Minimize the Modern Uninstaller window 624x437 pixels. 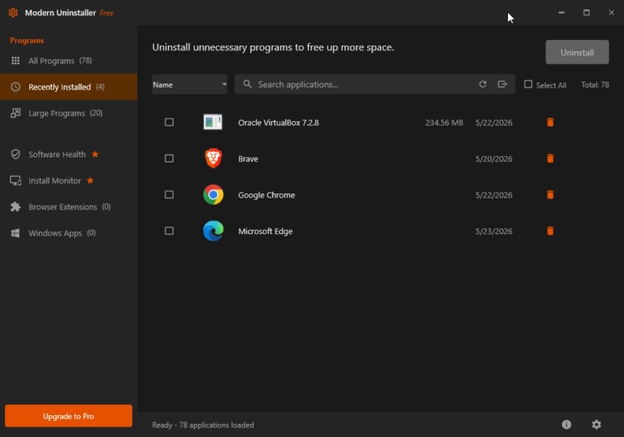click(x=561, y=13)
